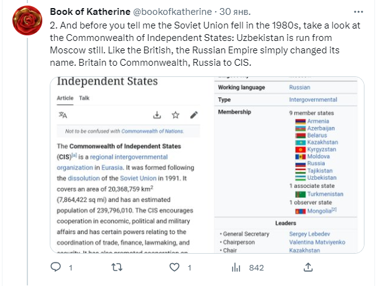This screenshot has height=286, width=385.
Task: Click the Wikipedia language translate icon
Action: (63, 115)
